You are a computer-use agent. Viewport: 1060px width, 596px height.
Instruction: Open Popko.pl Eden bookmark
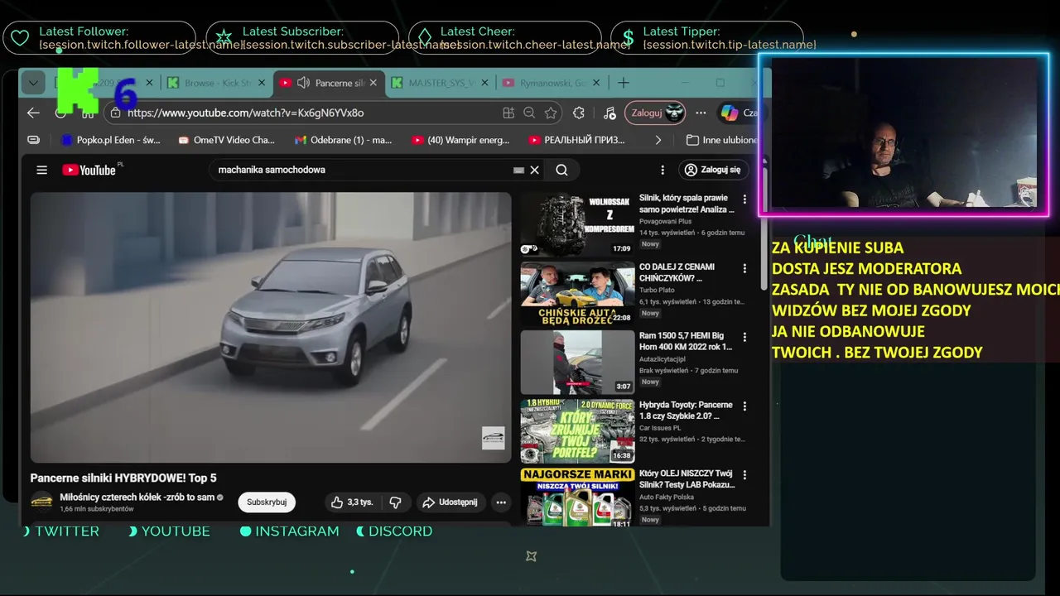(x=111, y=140)
